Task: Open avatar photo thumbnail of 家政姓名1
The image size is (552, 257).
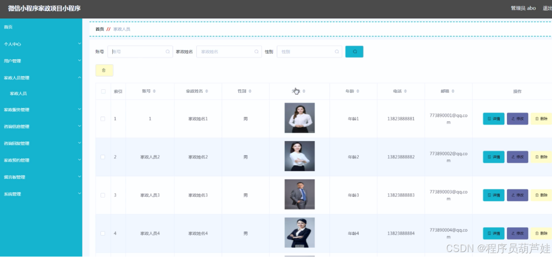Action: 299,118
